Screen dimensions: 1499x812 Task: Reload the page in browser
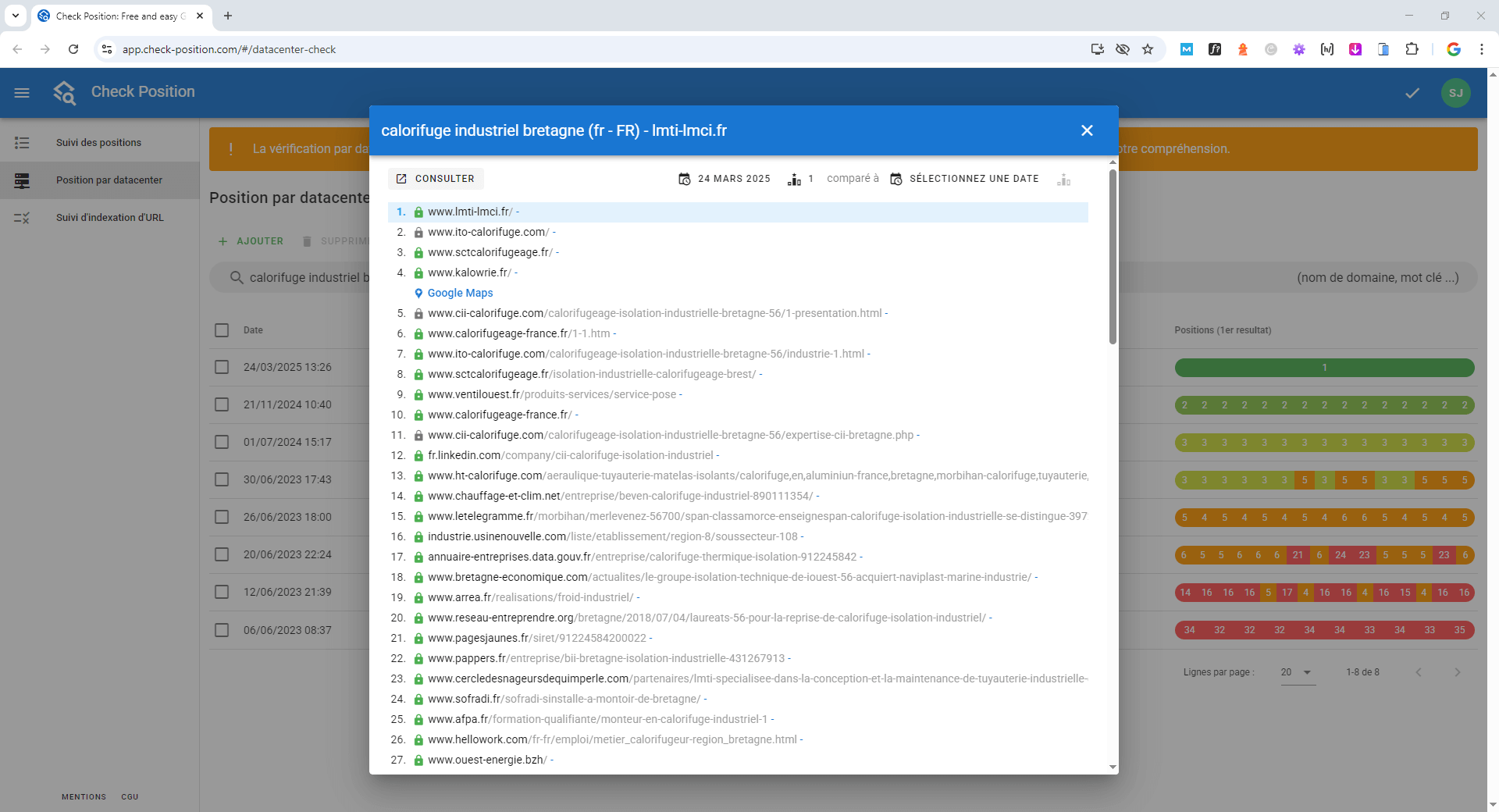pyautogui.click(x=73, y=49)
